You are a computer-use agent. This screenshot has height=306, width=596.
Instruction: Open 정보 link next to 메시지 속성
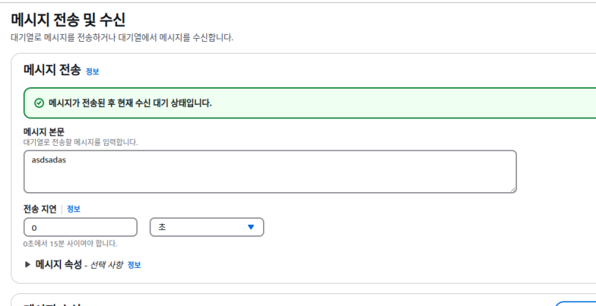point(134,265)
